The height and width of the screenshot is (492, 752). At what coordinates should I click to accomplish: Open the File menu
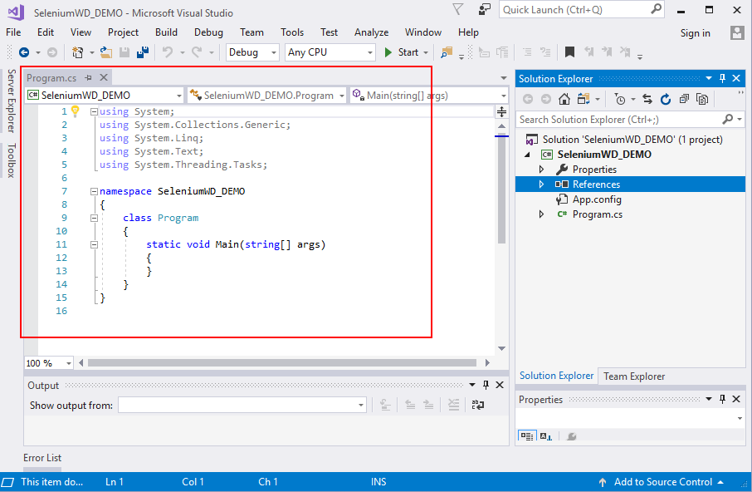13,32
